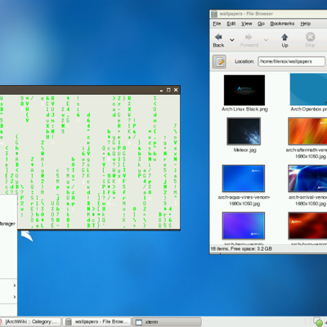Image resolution: width=327 pixels, height=327 pixels.
Task: Open the Back history dropdown arrow
Action: (x=232, y=40)
